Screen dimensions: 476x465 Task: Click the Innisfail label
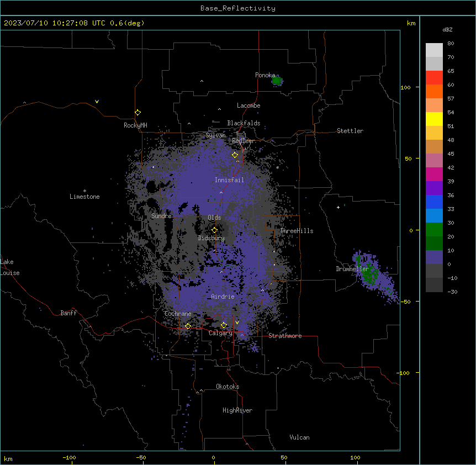pos(229,180)
